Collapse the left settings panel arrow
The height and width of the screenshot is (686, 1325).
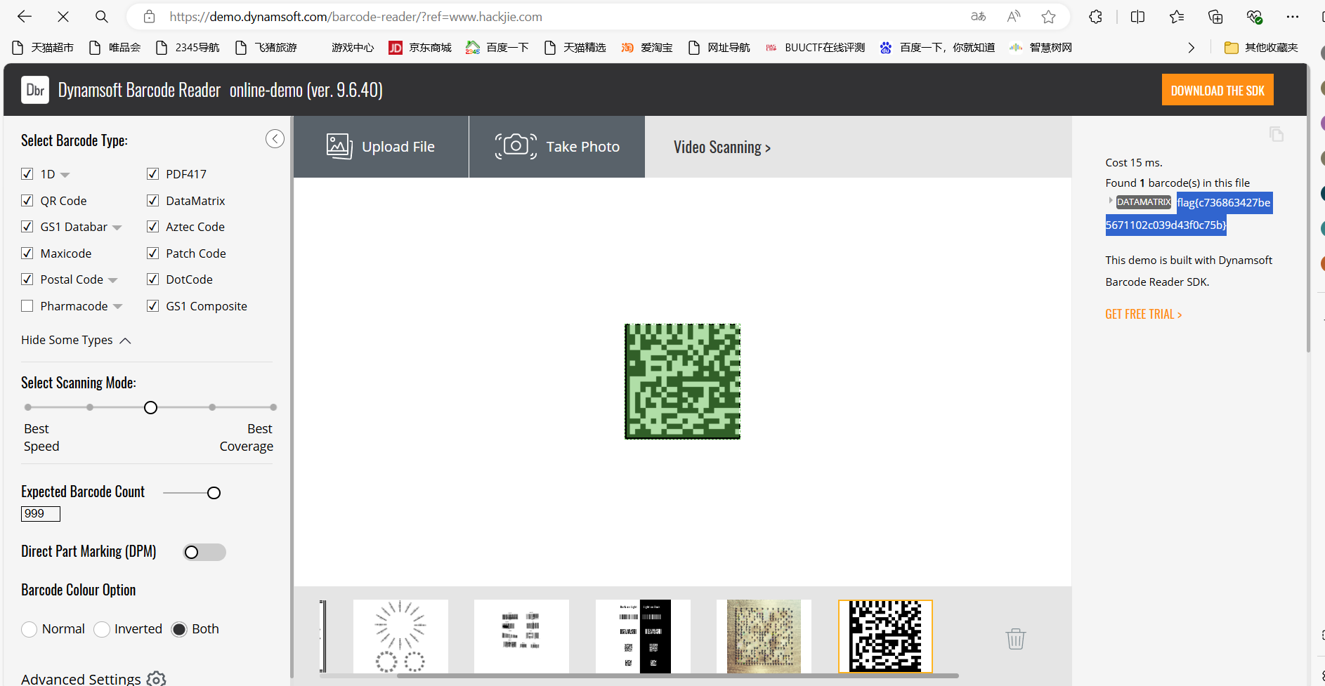(x=275, y=139)
